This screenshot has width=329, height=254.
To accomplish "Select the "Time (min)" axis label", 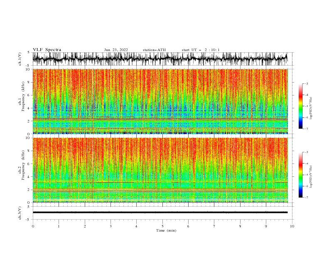I will point(166,230).
